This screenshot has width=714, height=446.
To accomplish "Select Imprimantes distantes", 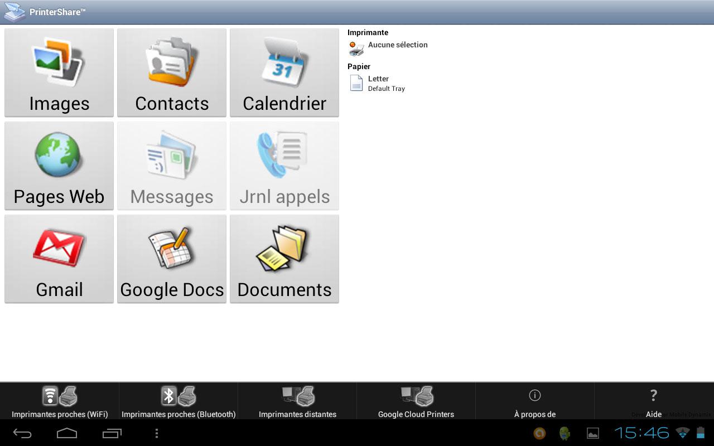I will [x=297, y=401].
